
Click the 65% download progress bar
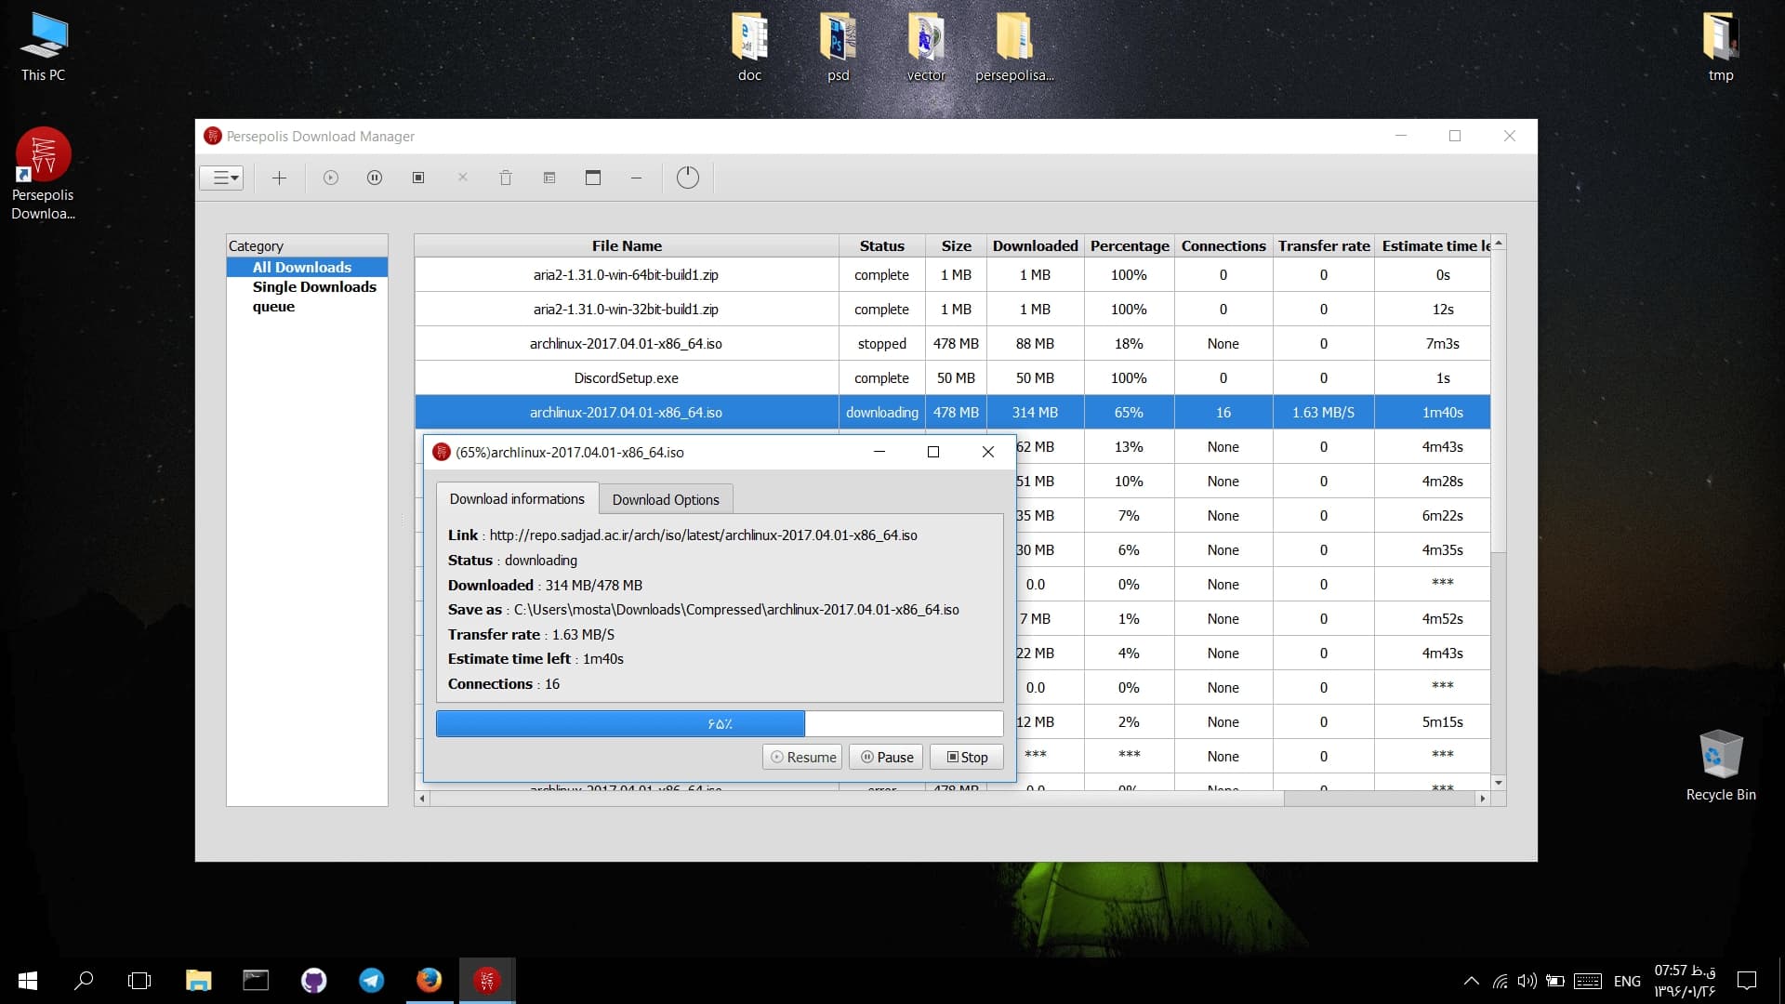720,723
